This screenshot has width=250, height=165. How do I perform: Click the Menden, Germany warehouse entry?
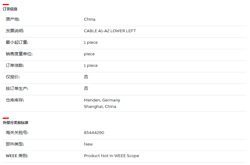102,100
